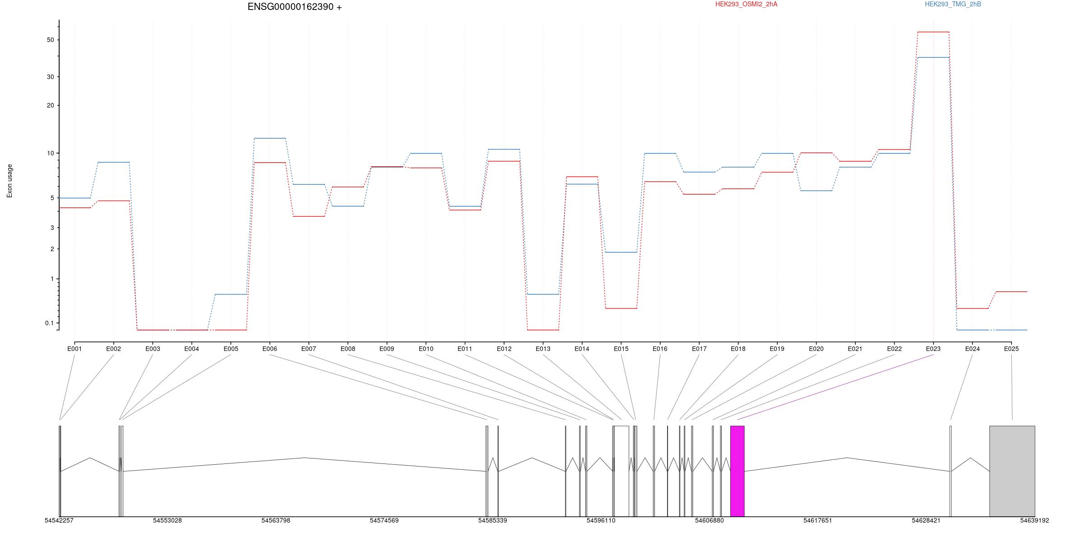
Task: Click the E002 exon label
Action: [113, 349]
